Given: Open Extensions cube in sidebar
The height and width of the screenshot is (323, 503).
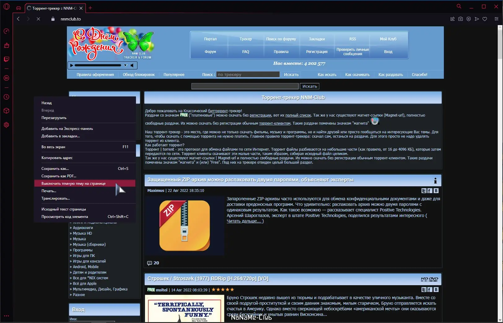Looking at the screenshot, I should pyautogui.click(x=7, y=111).
